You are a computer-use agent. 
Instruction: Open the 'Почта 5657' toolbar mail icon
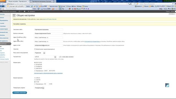[43, 6]
